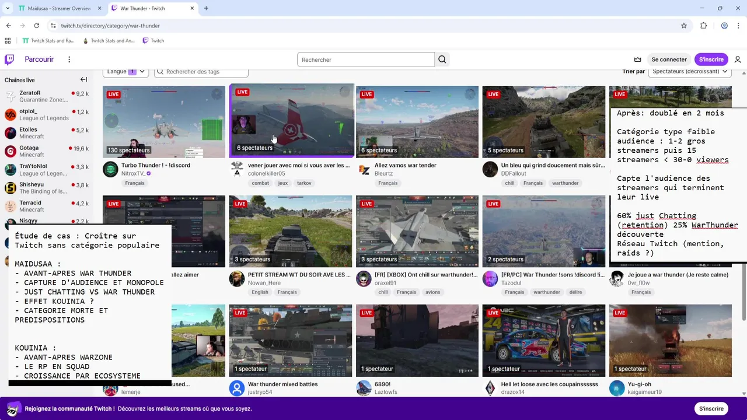
Task: Open the NitroxTV_ 130 spectateurs thumbnail
Action: click(x=164, y=121)
